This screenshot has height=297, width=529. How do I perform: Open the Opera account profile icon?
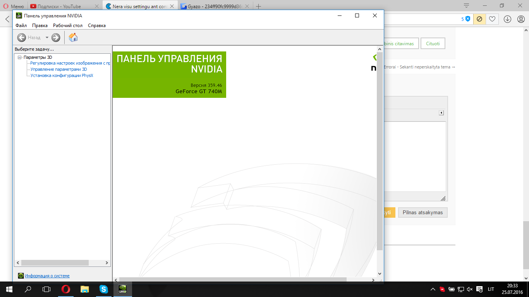[x=521, y=19]
